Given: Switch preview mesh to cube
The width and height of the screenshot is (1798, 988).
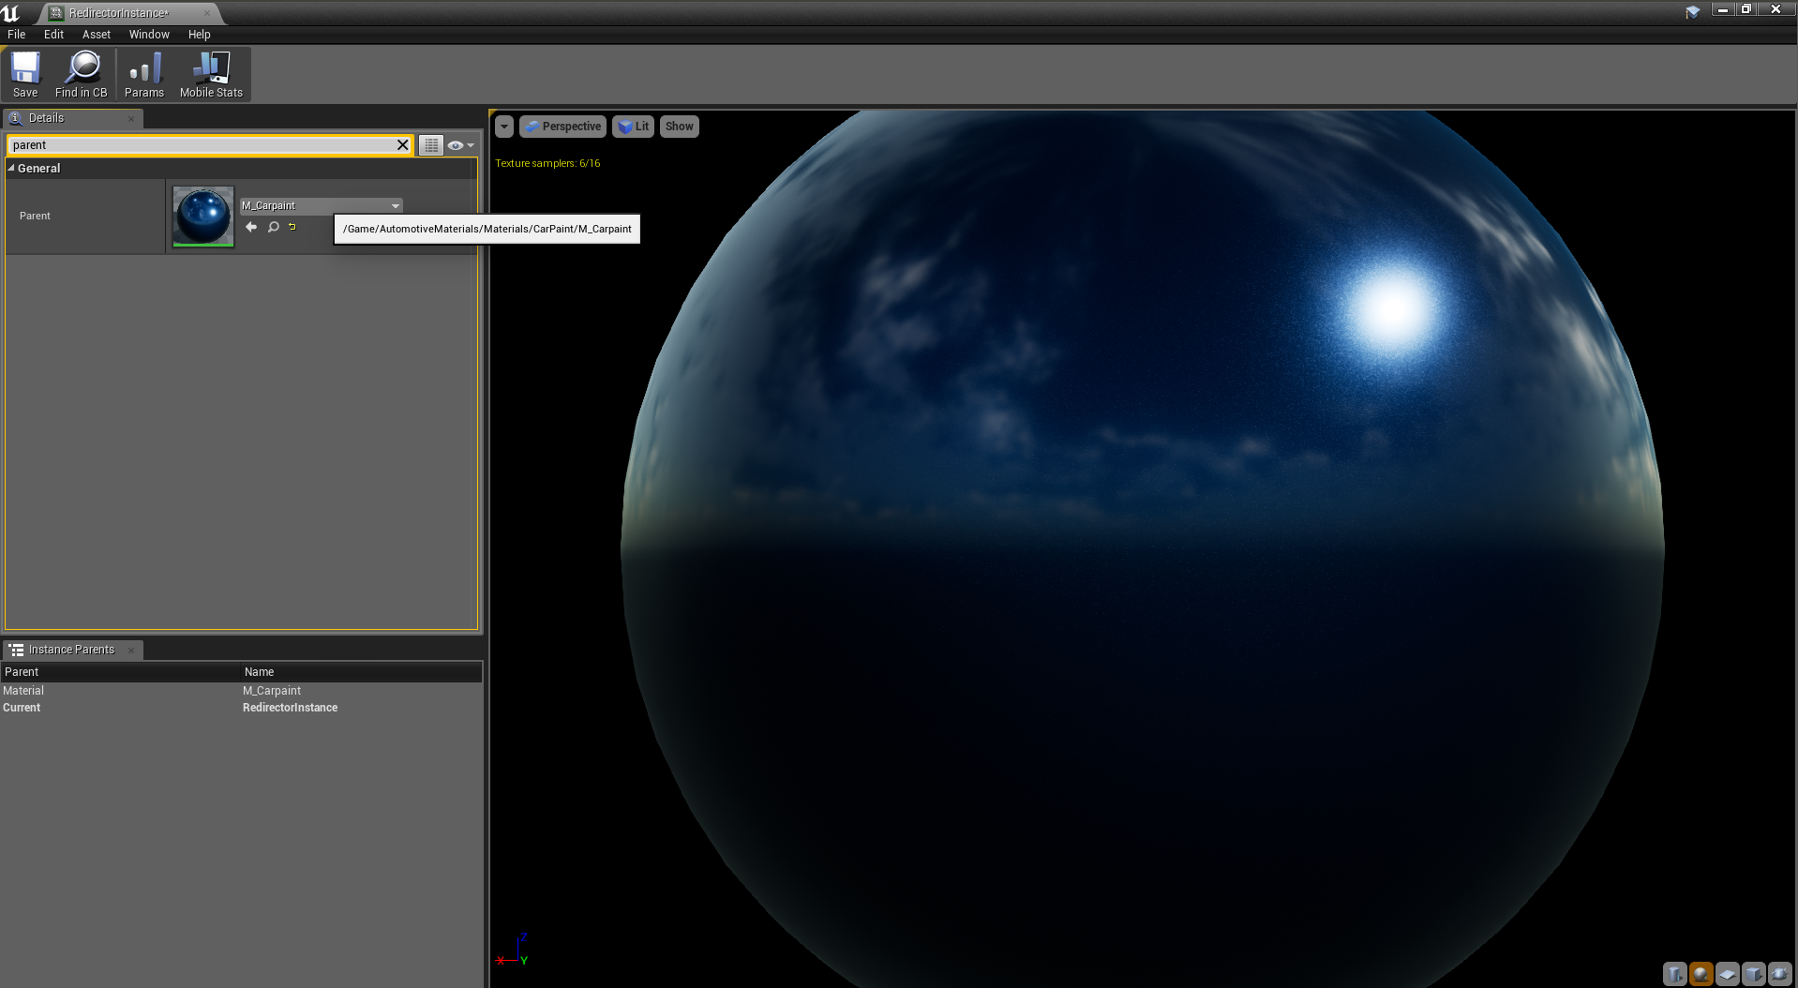Looking at the screenshot, I should (1753, 974).
